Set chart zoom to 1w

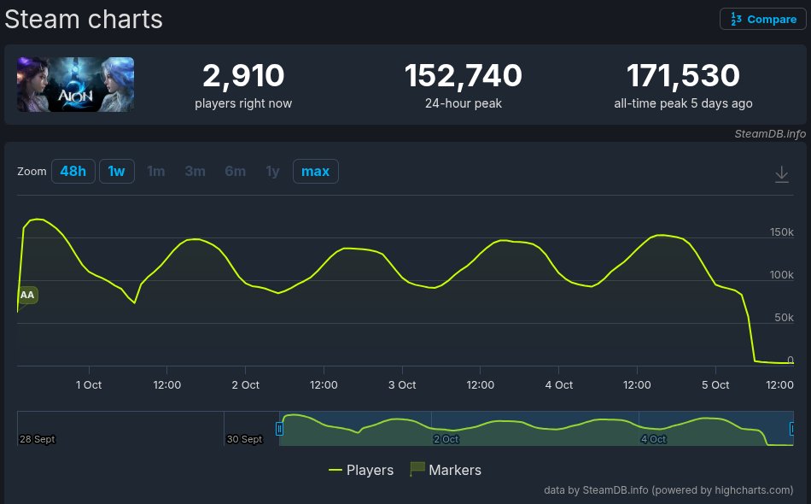click(116, 172)
